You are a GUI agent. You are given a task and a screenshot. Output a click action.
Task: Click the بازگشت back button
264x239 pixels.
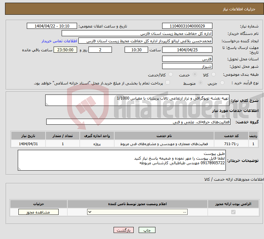tap(124, 230)
